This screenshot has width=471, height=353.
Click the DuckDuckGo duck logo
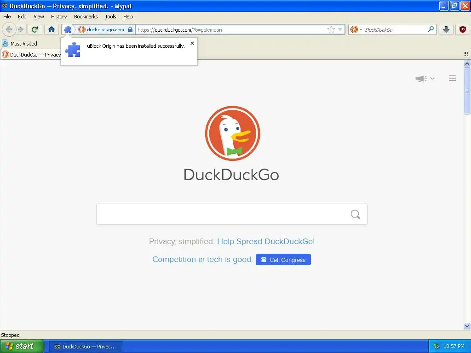[x=232, y=133]
